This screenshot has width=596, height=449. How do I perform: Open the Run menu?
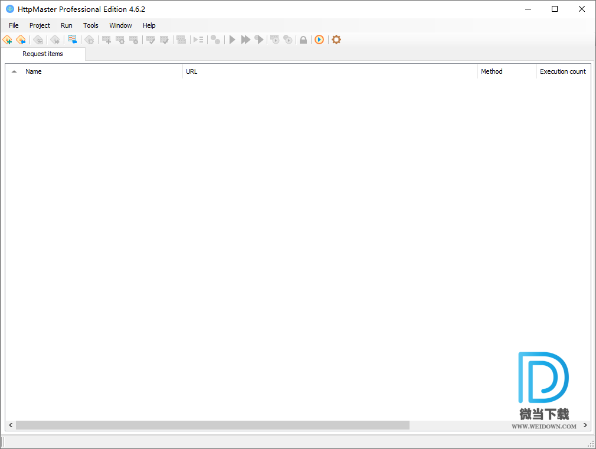[67, 25]
